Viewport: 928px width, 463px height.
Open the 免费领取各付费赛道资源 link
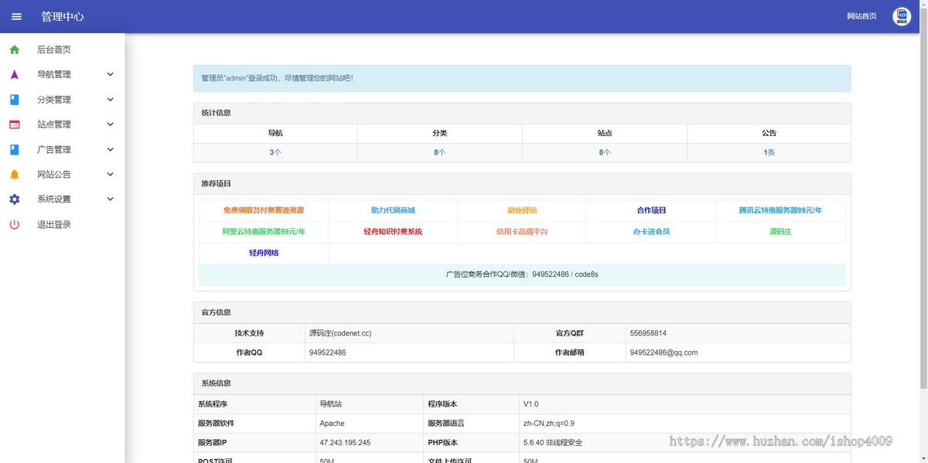(264, 210)
